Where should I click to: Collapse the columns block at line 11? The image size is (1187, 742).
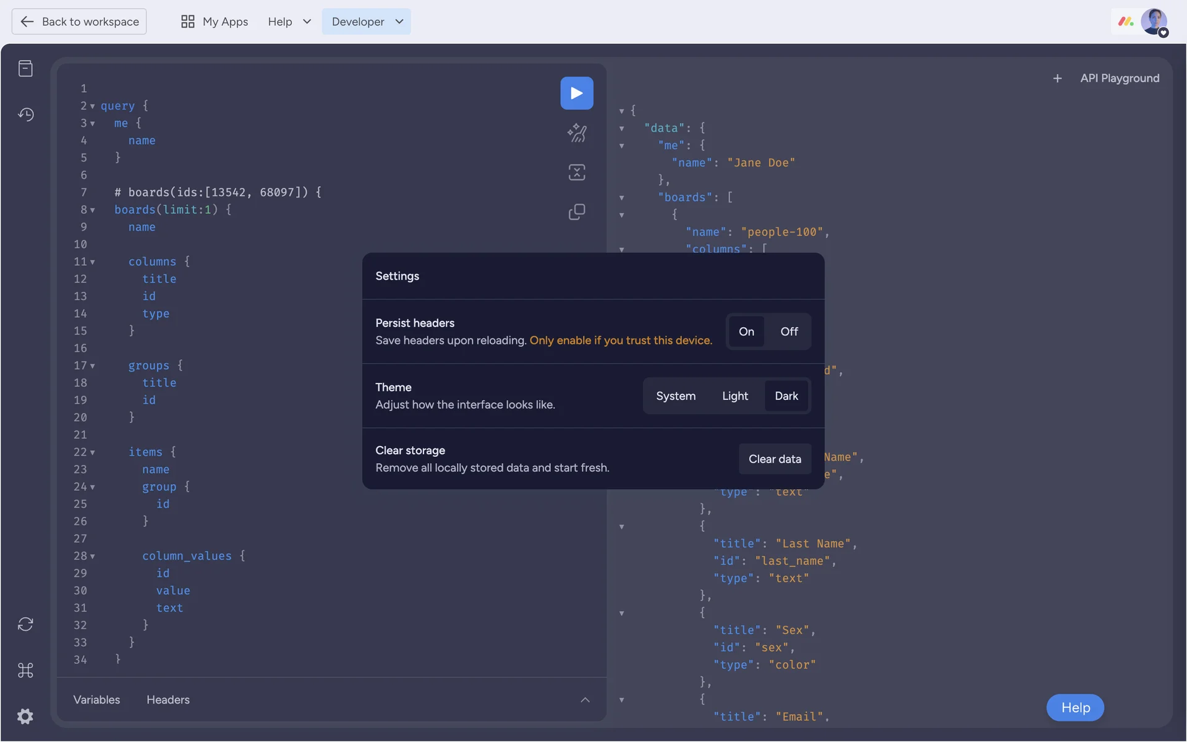pyautogui.click(x=93, y=262)
